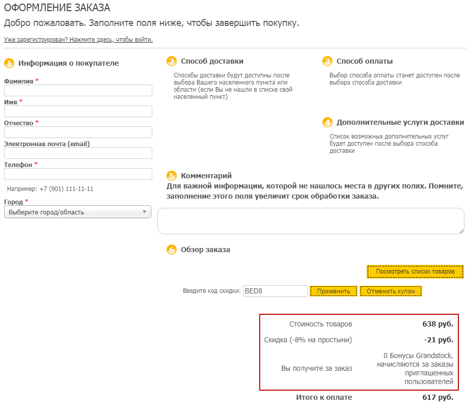Click the step 3 payment method icon

pyautogui.click(x=327, y=62)
